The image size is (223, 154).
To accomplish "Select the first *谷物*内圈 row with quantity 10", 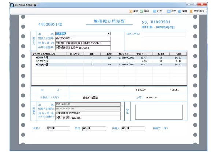I will click(x=109, y=57).
